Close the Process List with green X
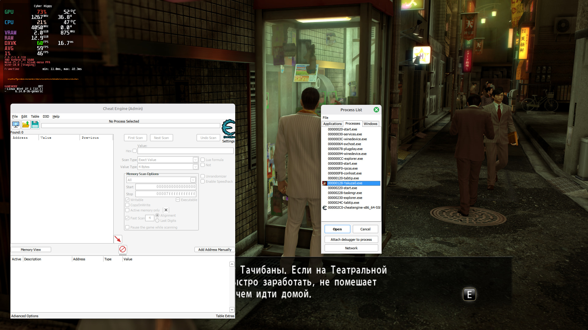This screenshot has height=330, width=588. pyautogui.click(x=376, y=110)
